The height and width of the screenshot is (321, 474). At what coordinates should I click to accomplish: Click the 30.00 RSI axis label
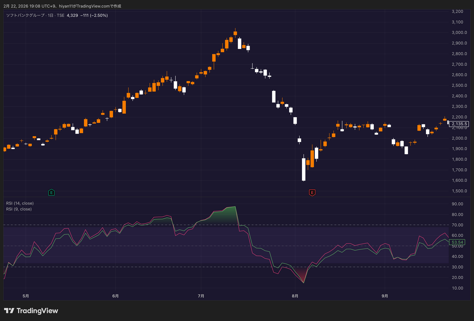457,267
